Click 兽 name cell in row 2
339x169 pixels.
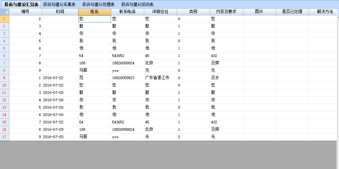[x=95, y=26]
